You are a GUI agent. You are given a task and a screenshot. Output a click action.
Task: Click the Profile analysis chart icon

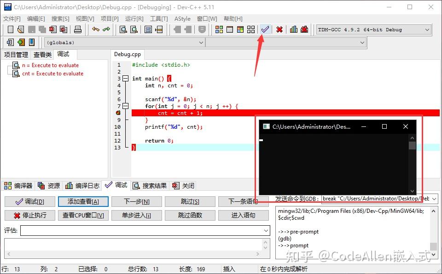click(294, 29)
